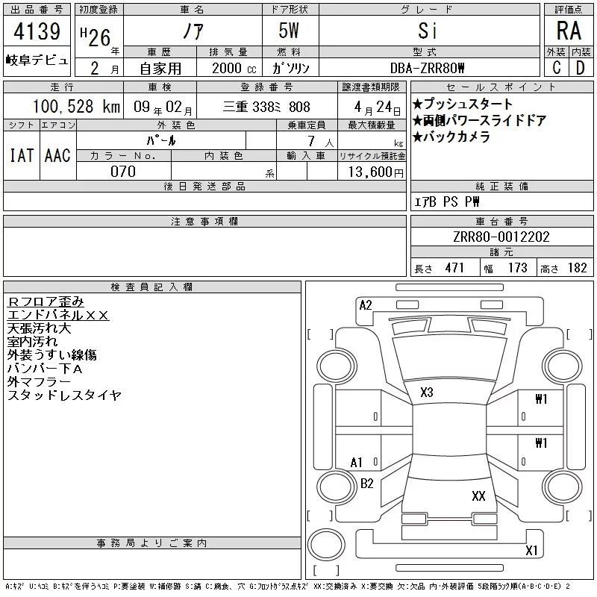Click seating capacity 7 人
The height and width of the screenshot is (597, 597).
(x=321, y=141)
